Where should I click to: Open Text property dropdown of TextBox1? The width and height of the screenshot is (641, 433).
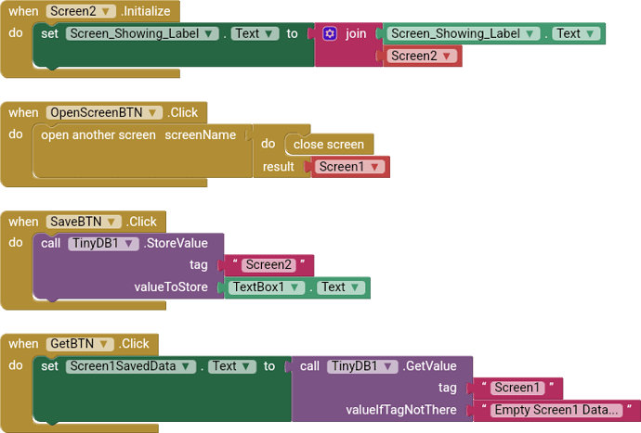click(341, 287)
